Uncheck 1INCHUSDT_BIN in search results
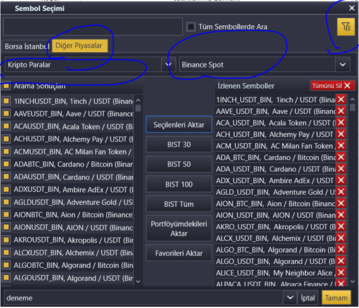This screenshot has width=359, height=308. tap(6, 101)
